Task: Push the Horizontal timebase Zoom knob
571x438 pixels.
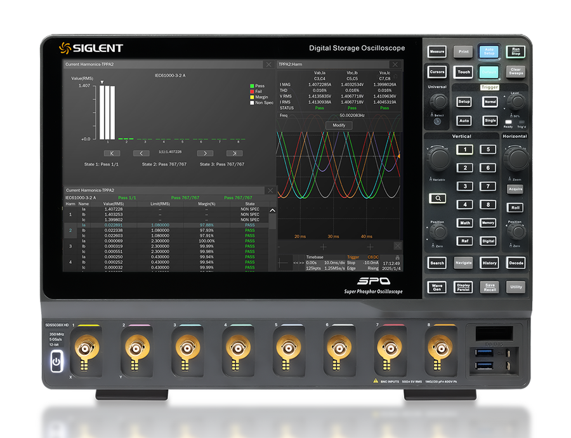Action: (516, 159)
